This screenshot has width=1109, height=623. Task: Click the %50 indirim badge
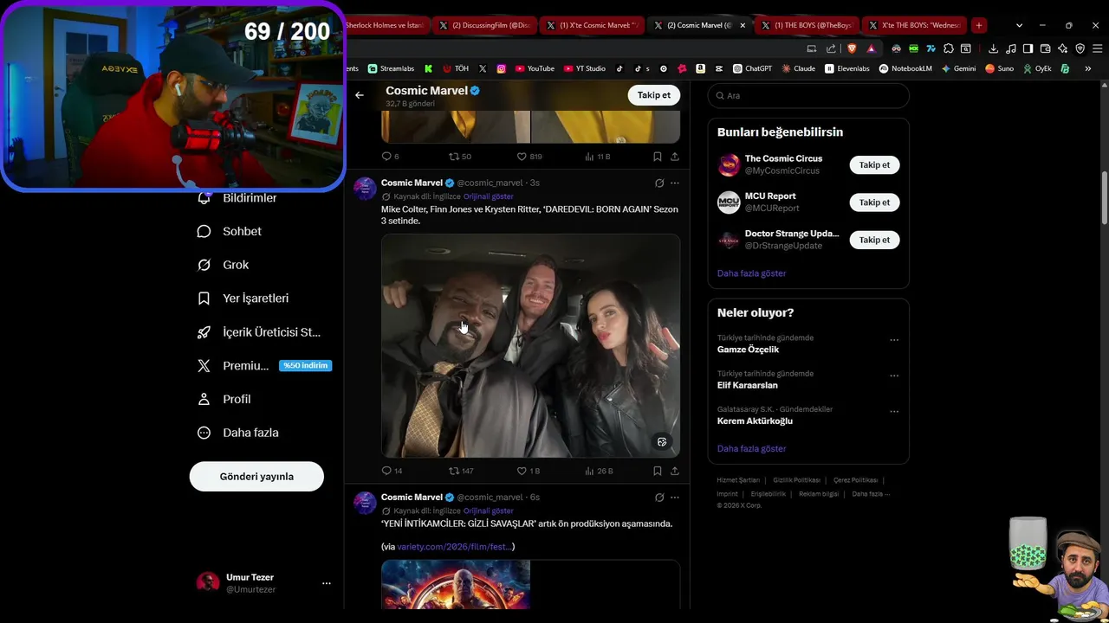pos(305,366)
